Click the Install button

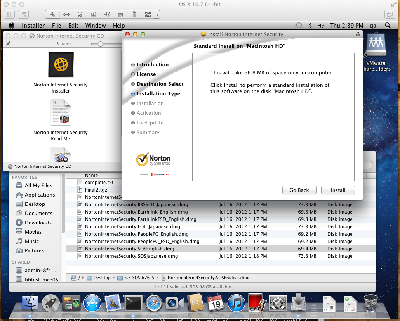click(338, 190)
